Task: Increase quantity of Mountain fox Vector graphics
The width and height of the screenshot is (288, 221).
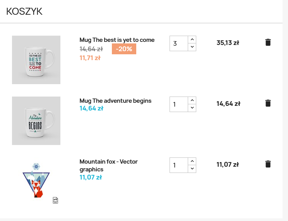Action: (192, 161)
